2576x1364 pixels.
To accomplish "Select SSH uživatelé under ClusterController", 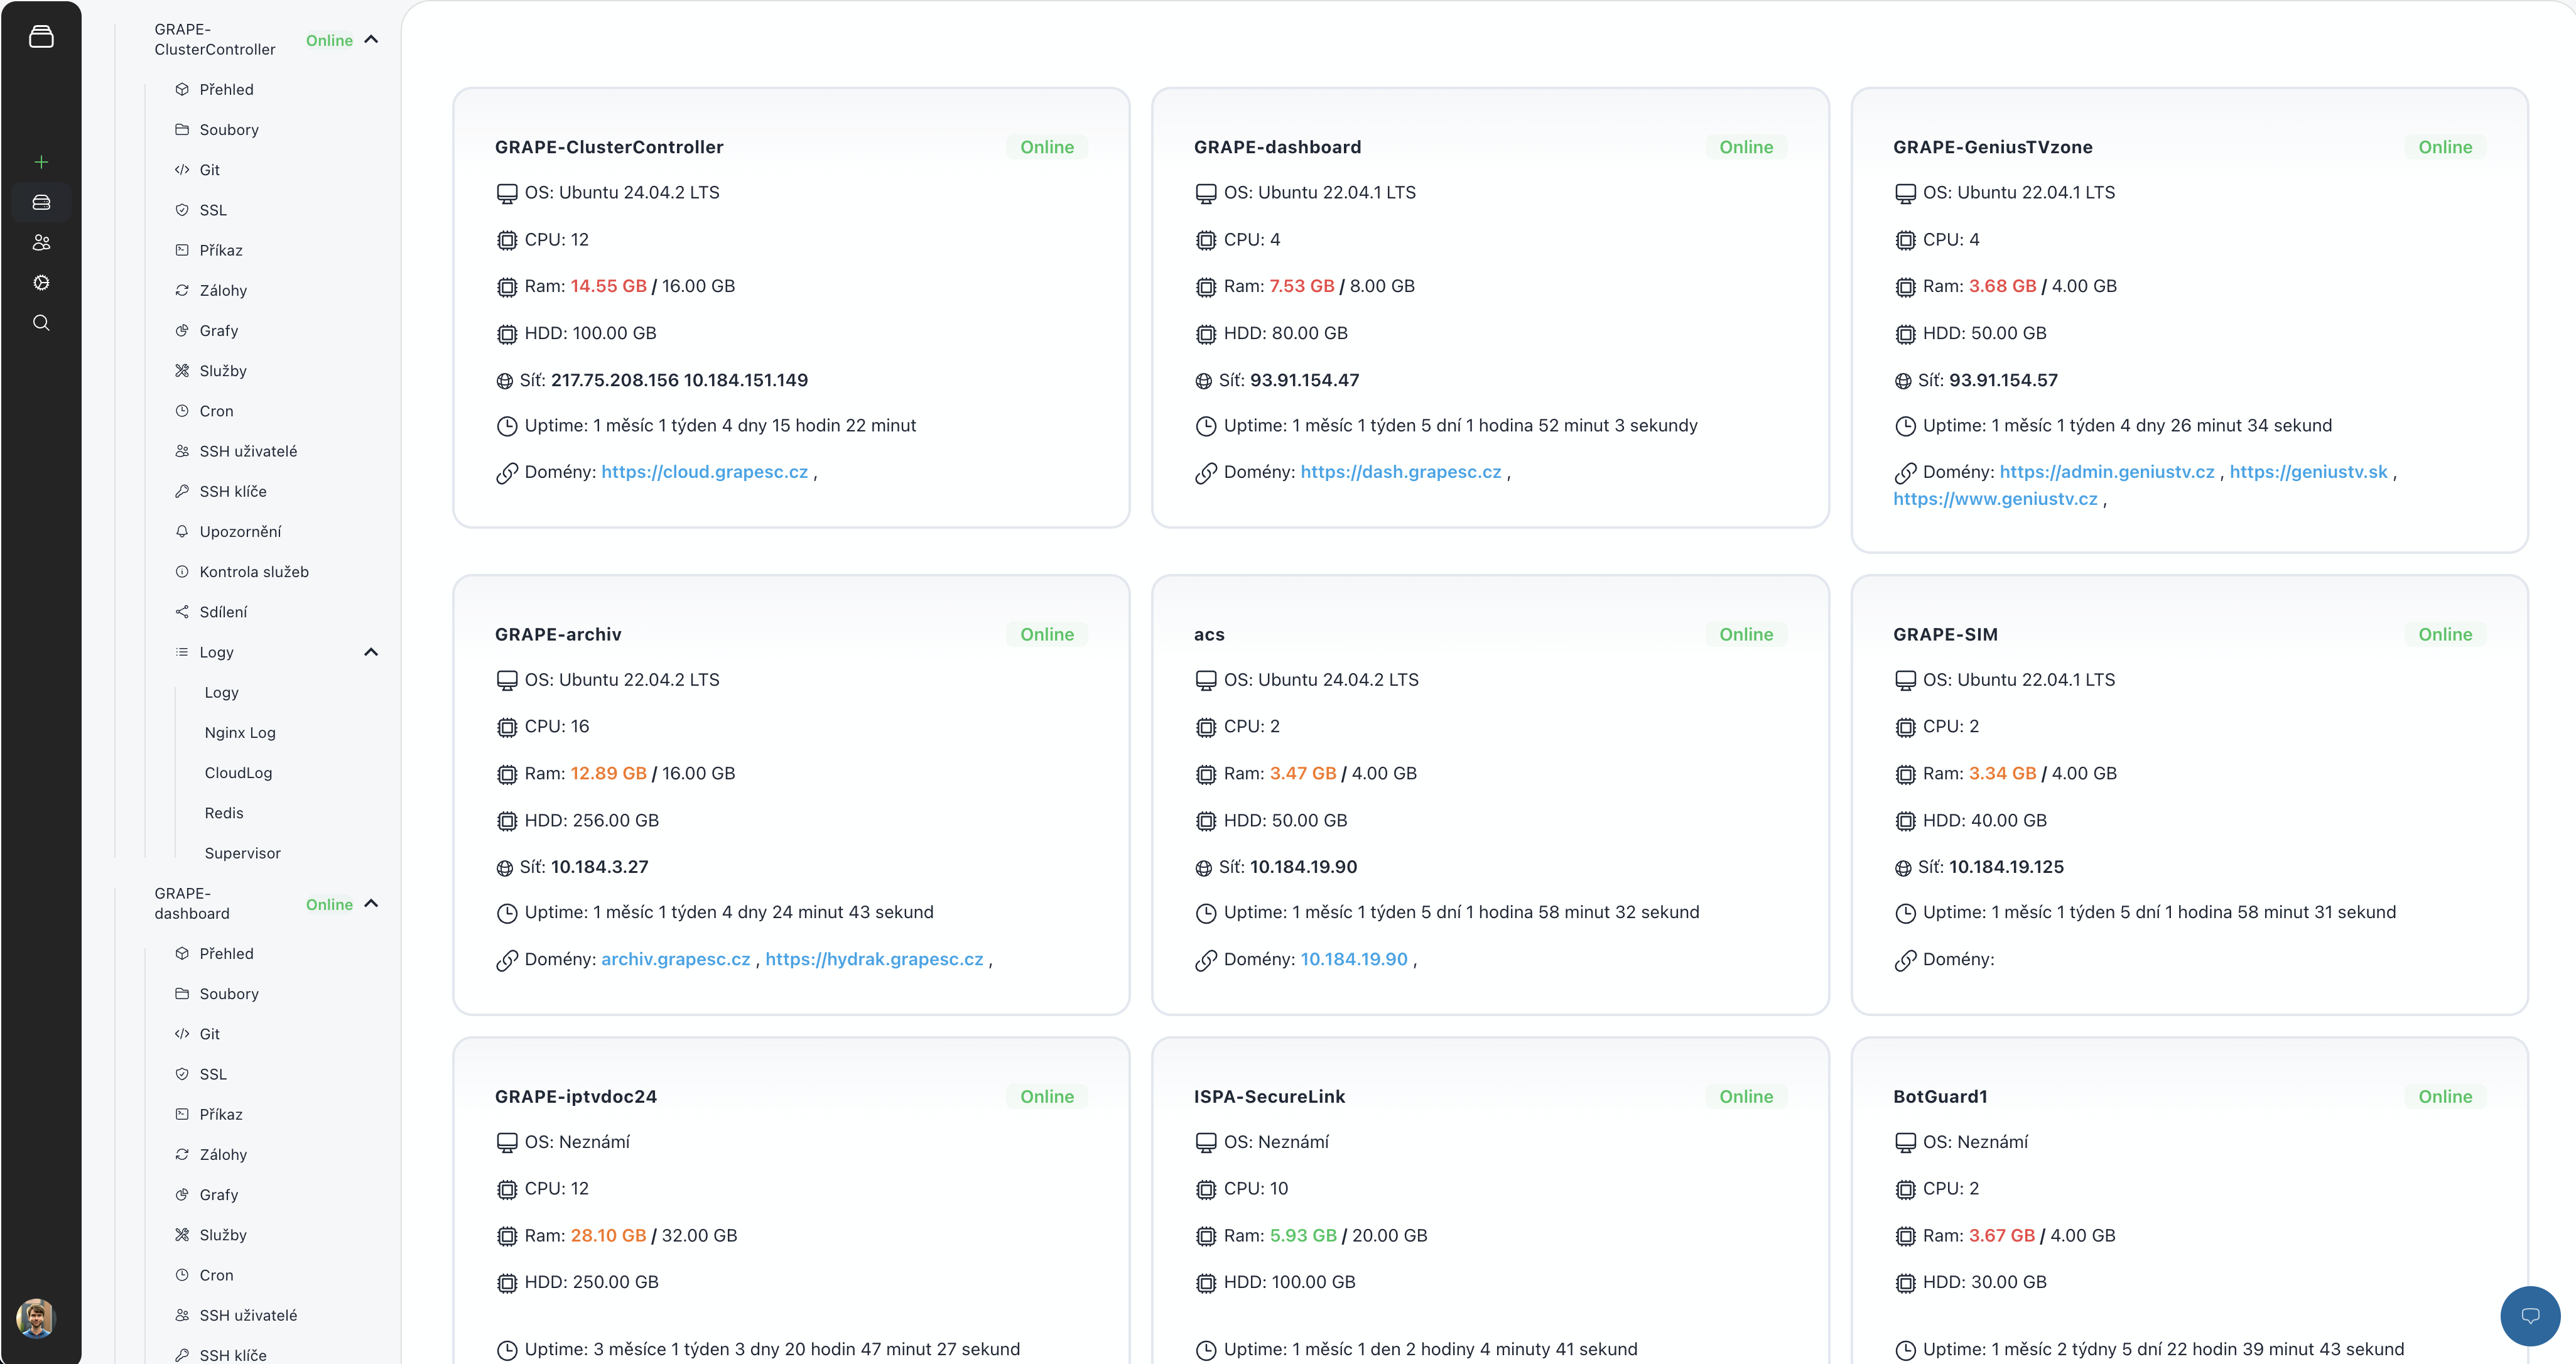I will pyautogui.click(x=248, y=451).
